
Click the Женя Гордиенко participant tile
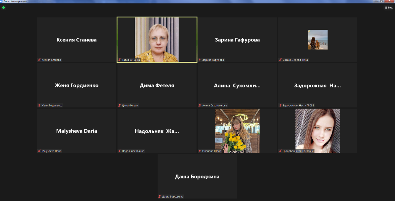pyautogui.click(x=77, y=85)
